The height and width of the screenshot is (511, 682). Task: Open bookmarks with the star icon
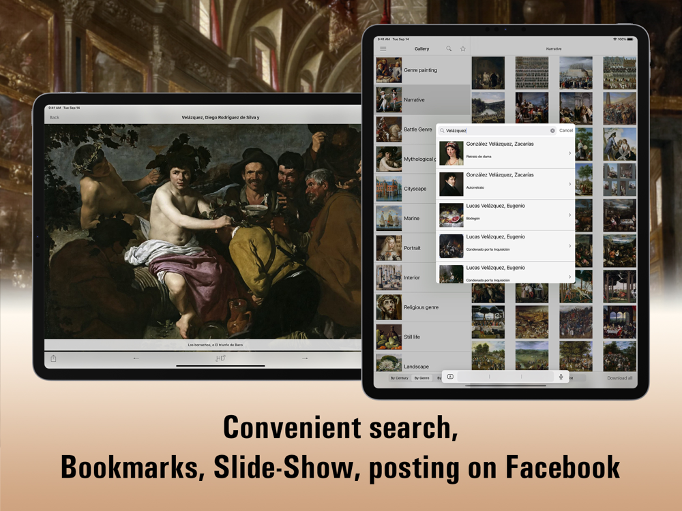tap(463, 48)
